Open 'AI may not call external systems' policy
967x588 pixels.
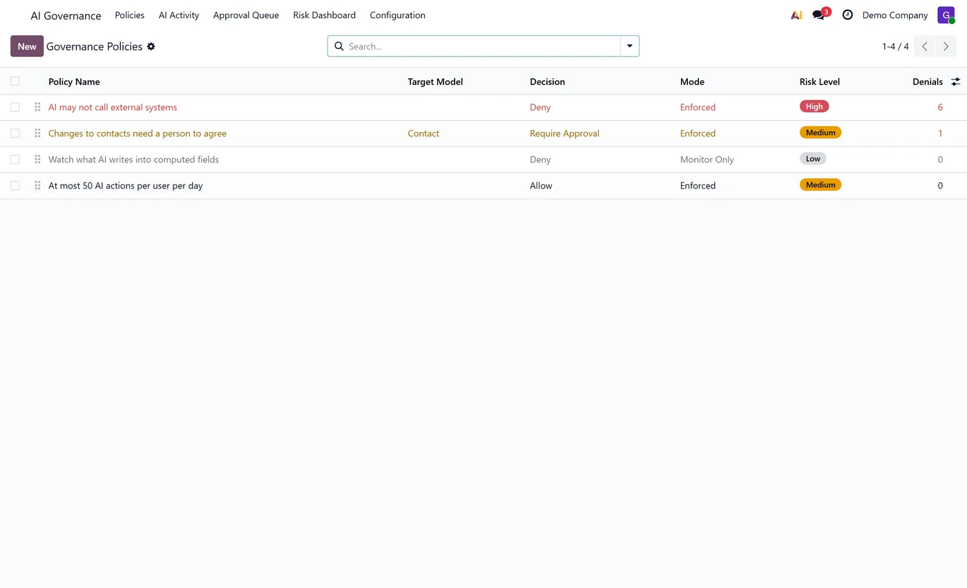pos(113,107)
